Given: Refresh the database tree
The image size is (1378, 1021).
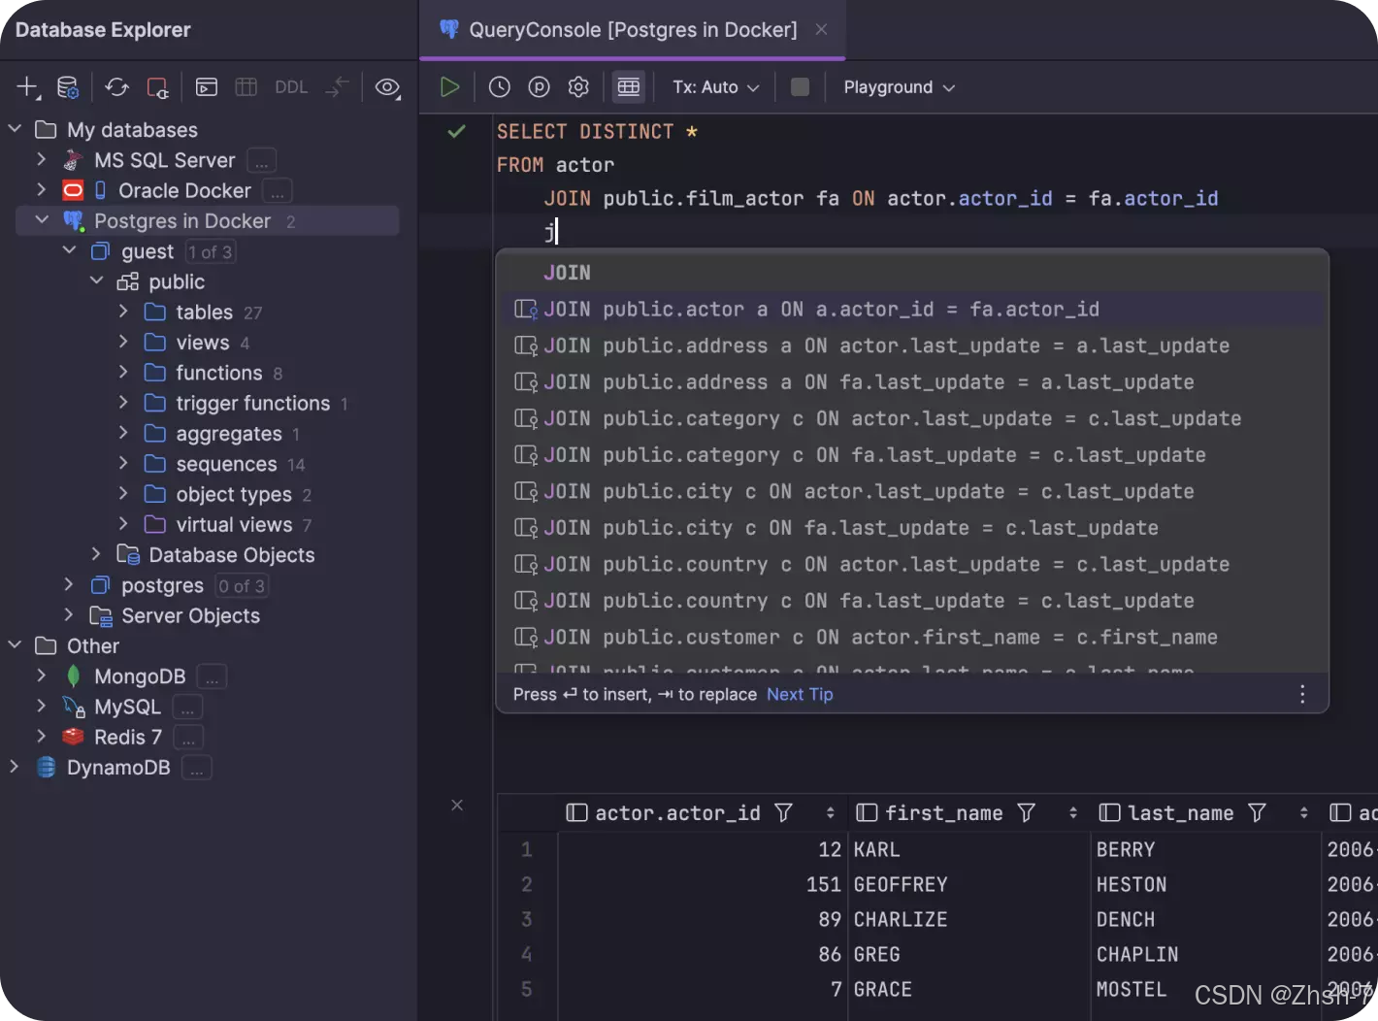Looking at the screenshot, I should (x=116, y=87).
